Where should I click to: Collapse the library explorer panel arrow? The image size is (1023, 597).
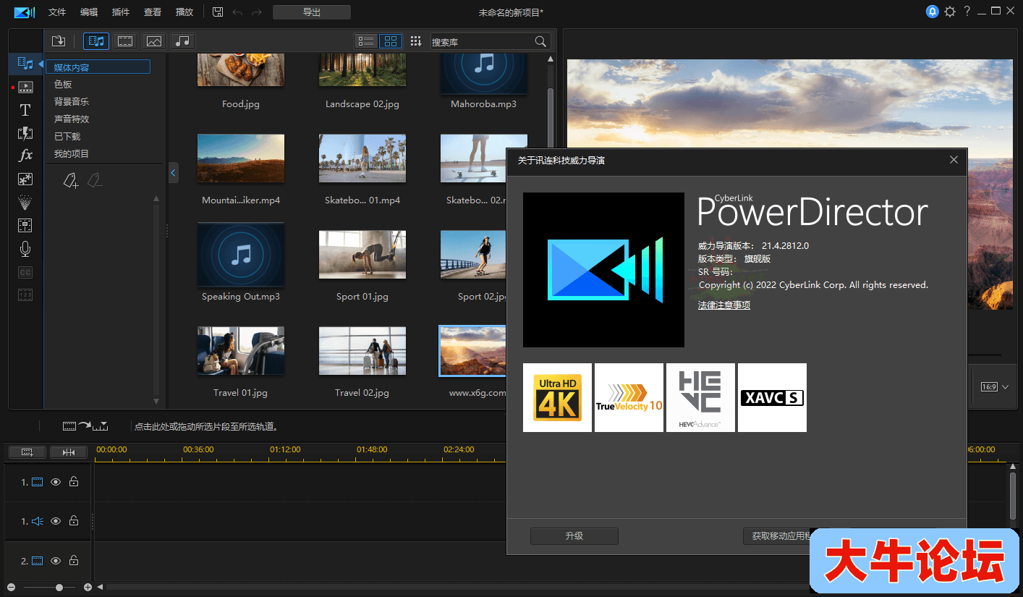(173, 172)
